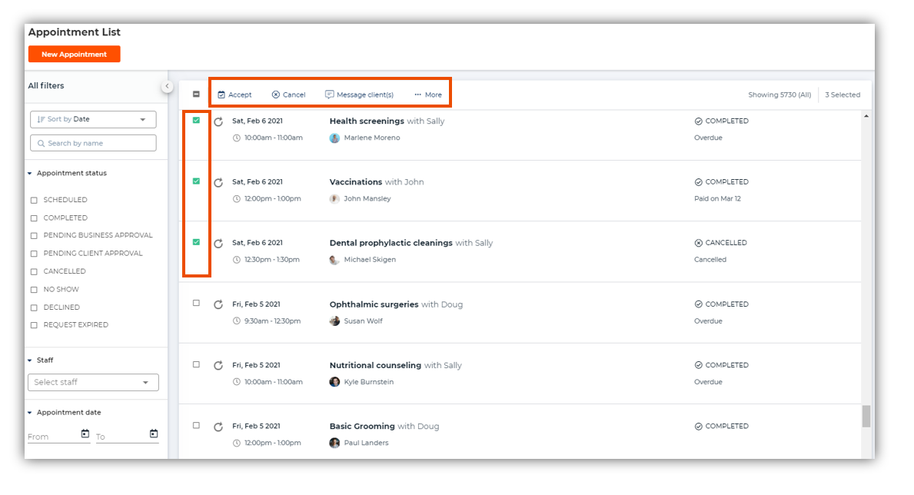Viewport: 914px width, 495px height.
Task: Select the Ophthalmic surgeries appointment checkbox
Action: coord(197,303)
